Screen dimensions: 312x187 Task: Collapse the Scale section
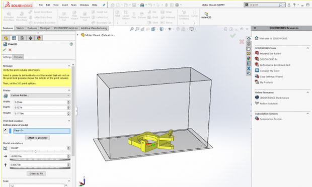(69, 181)
